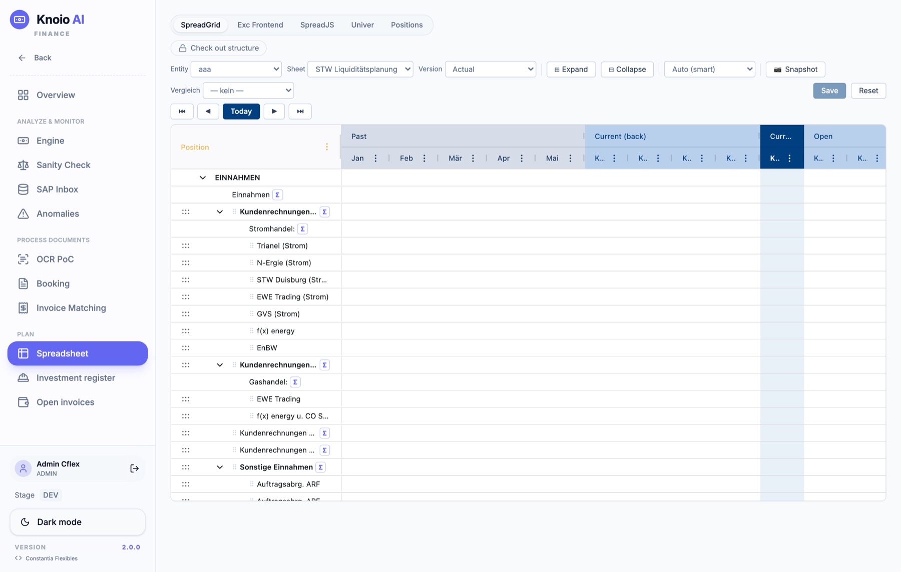901x572 pixels.
Task: Click the Today button
Action: click(241, 112)
